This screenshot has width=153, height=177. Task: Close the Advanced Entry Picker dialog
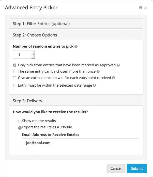pyautogui.click(x=146, y=8)
